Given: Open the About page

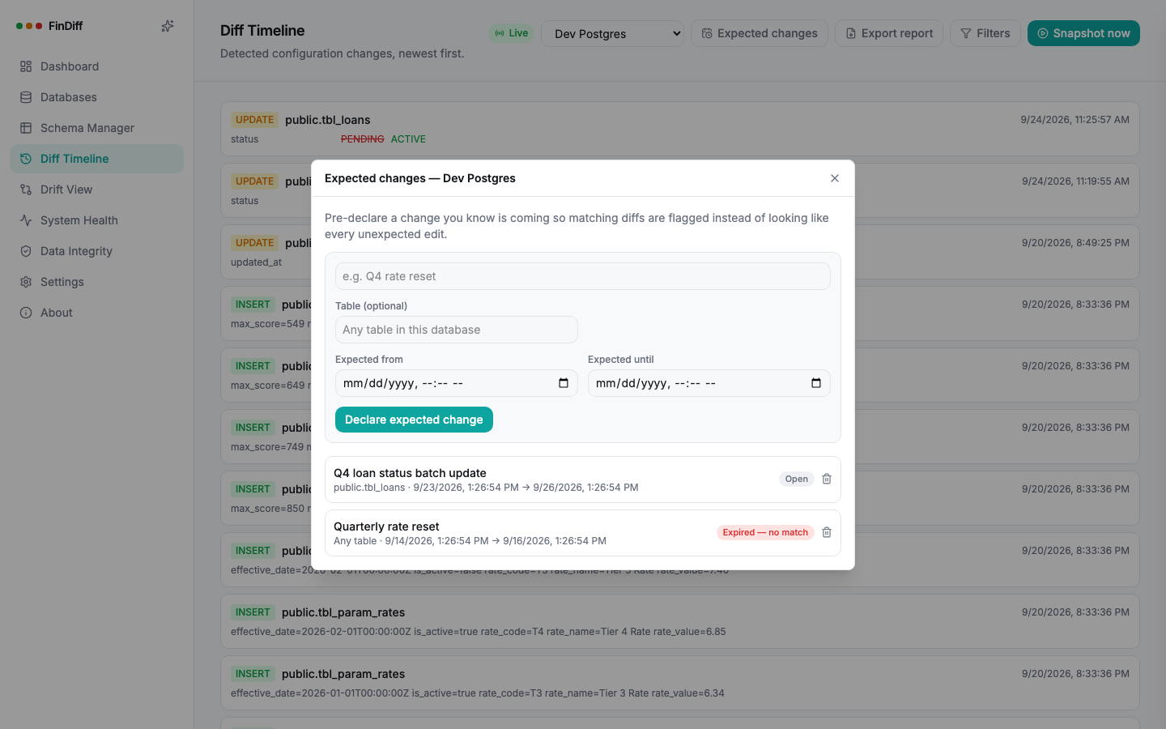Looking at the screenshot, I should coord(96,313).
